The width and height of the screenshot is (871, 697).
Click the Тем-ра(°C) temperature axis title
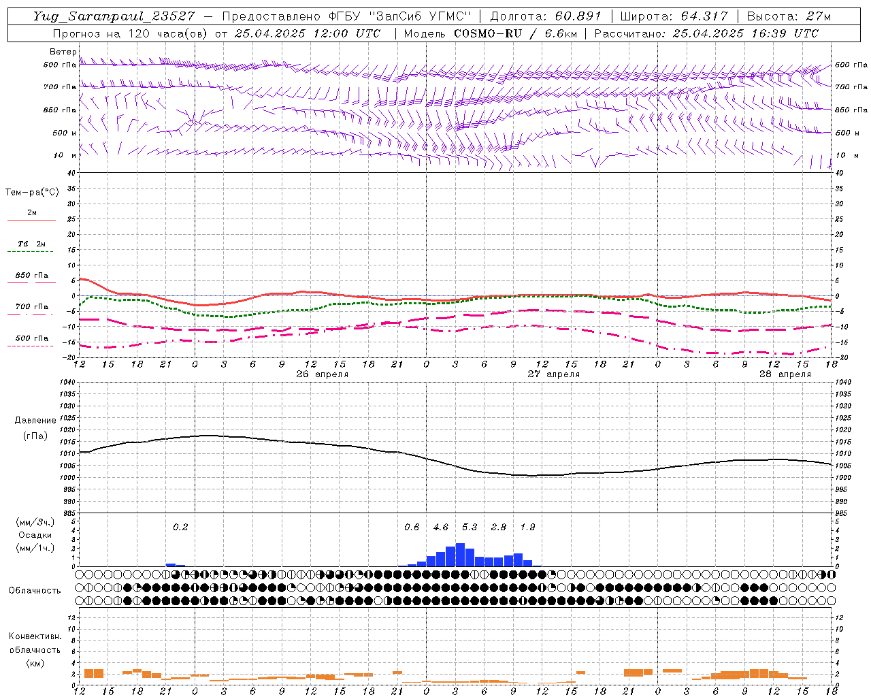[x=32, y=193]
